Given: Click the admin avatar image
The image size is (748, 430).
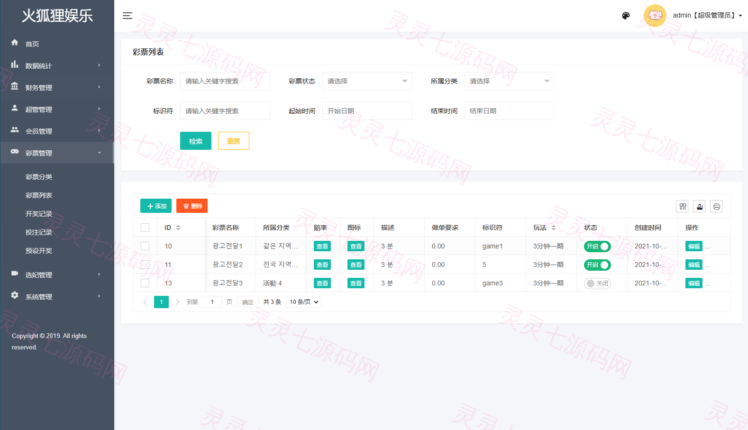Looking at the screenshot, I should [x=655, y=16].
